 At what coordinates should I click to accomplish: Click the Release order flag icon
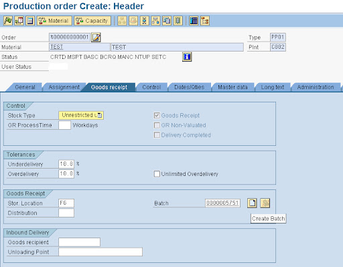click(8, 21)
